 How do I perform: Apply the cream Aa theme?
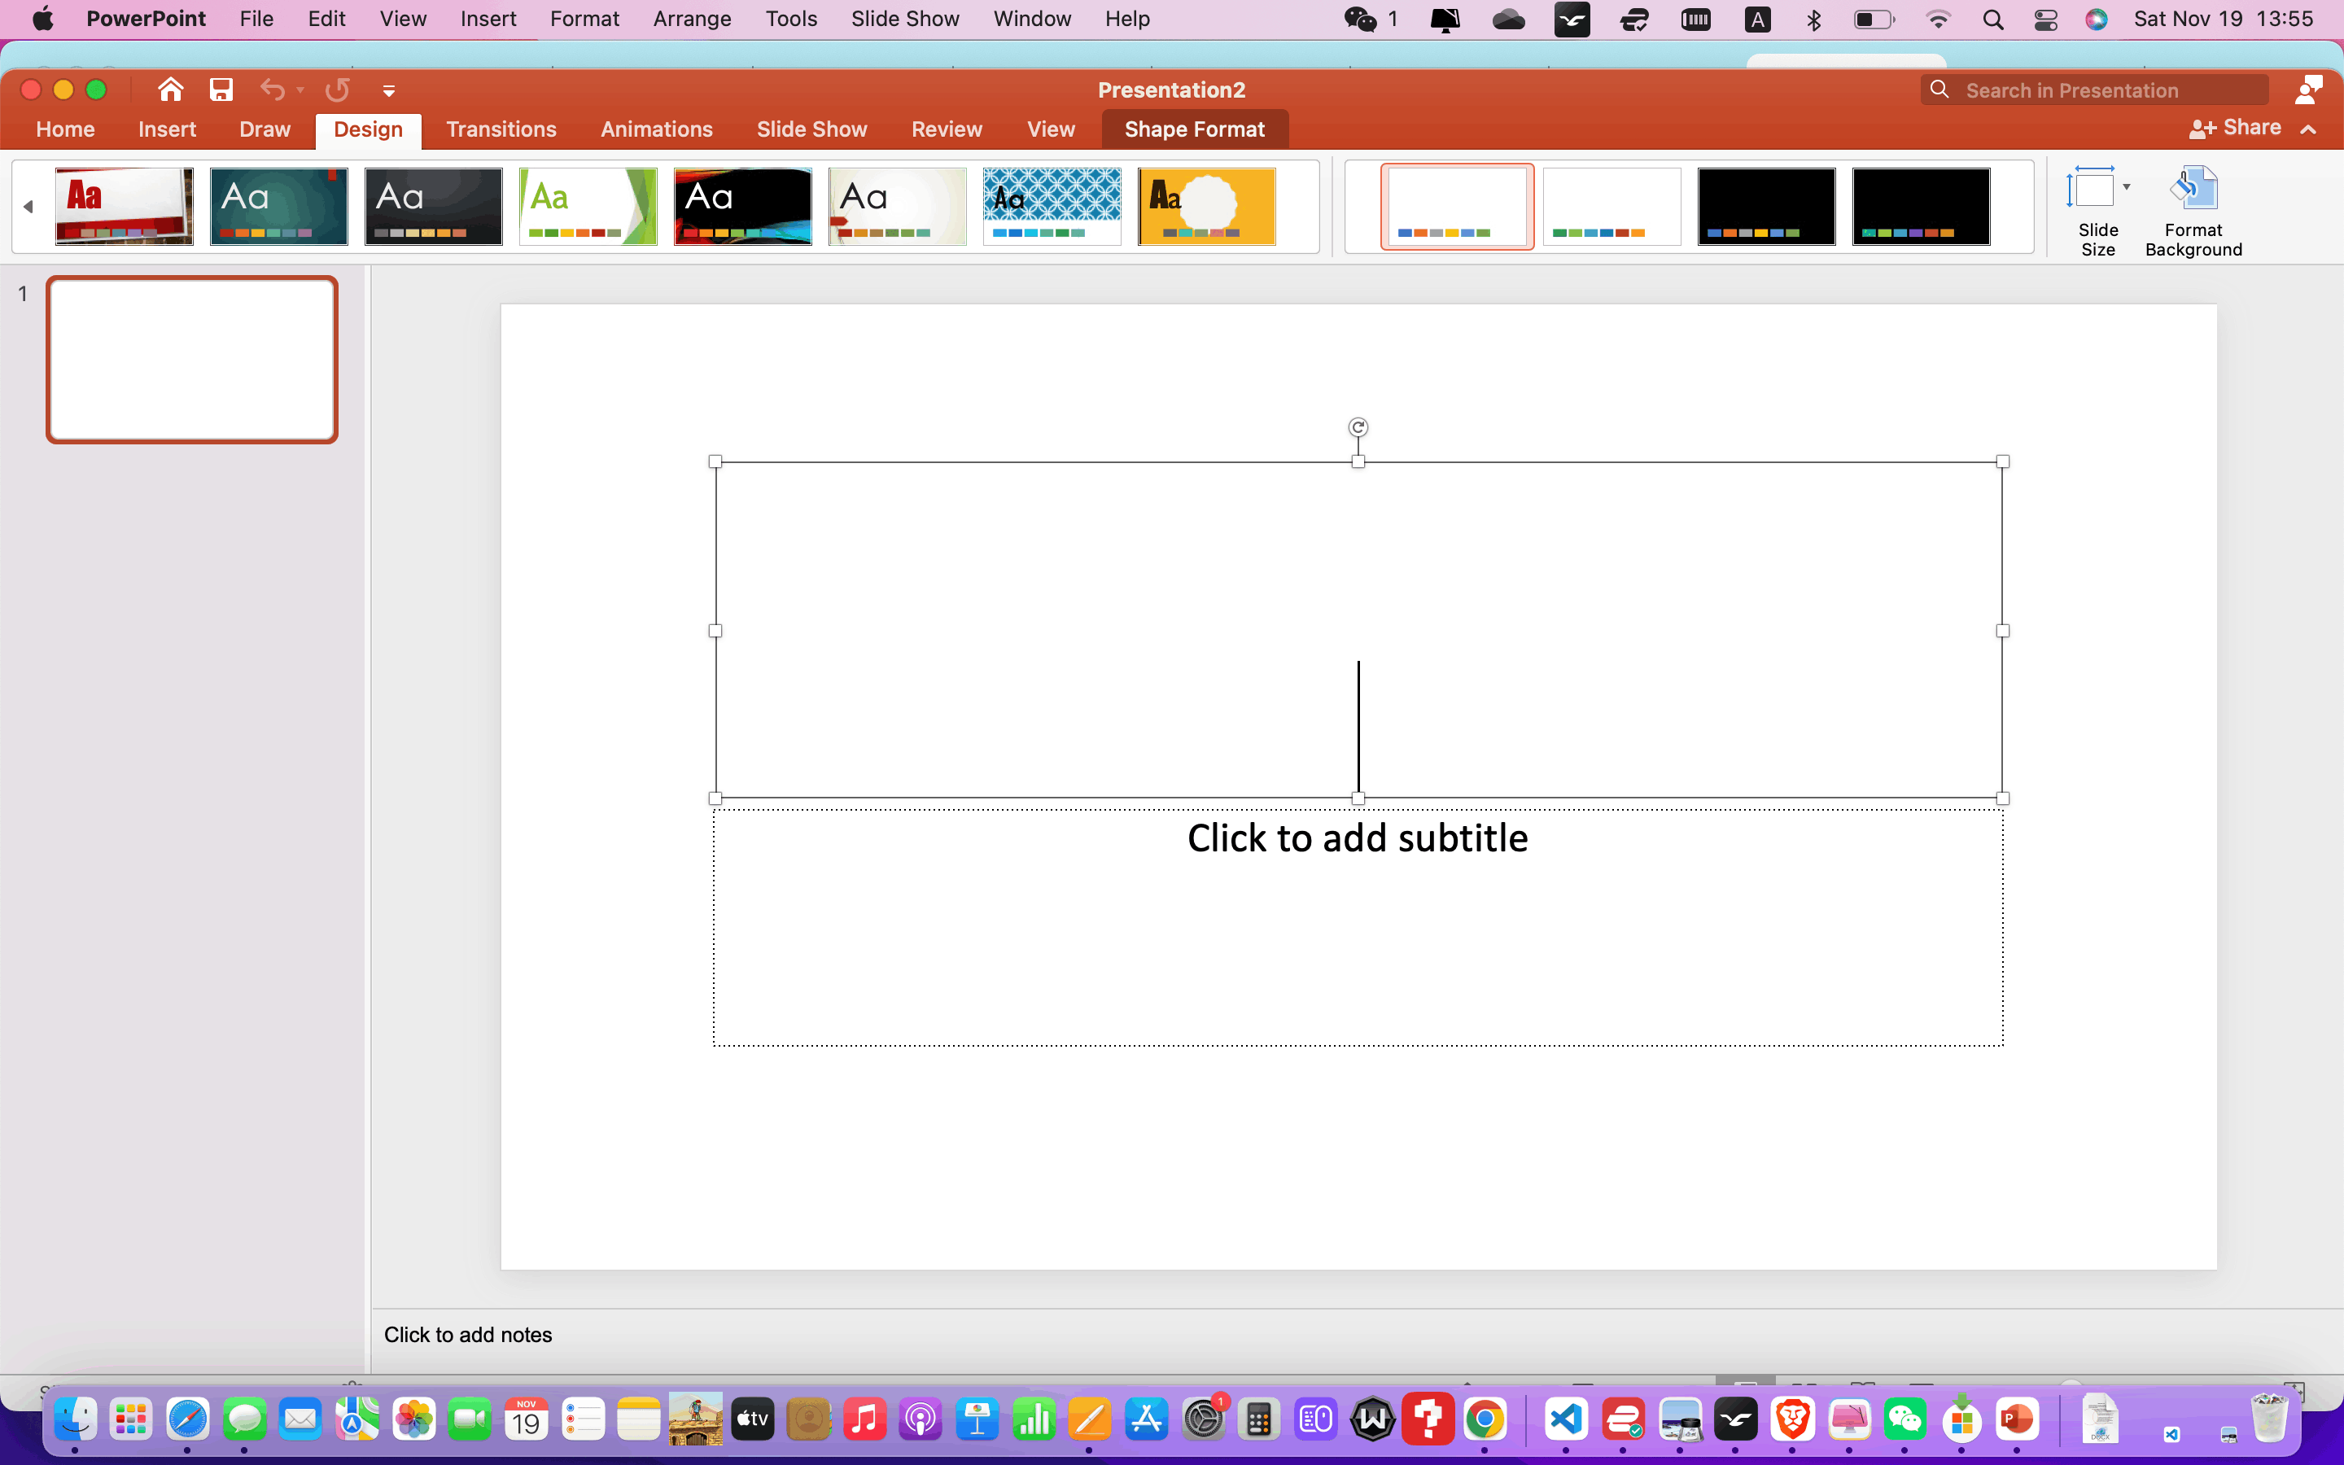point(897,205)
